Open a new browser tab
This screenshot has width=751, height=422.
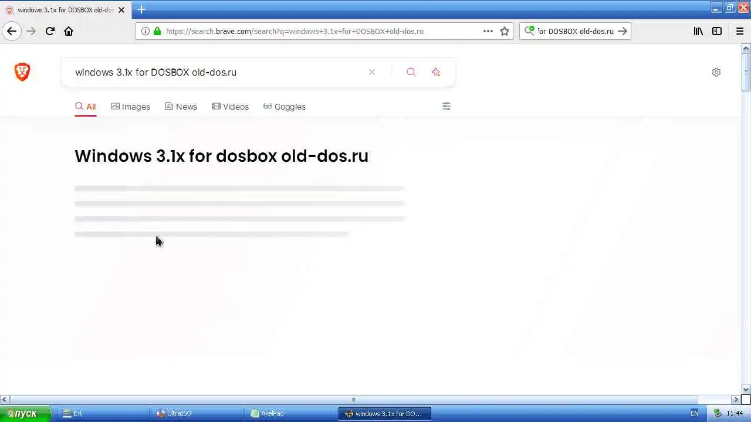tap(141, 9)
